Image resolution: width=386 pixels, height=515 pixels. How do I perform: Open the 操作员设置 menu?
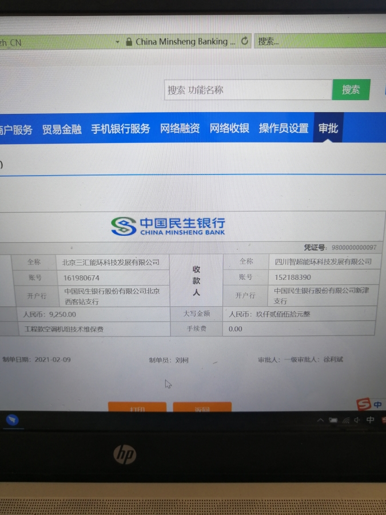pyautogui.click(x=284, y=128)
